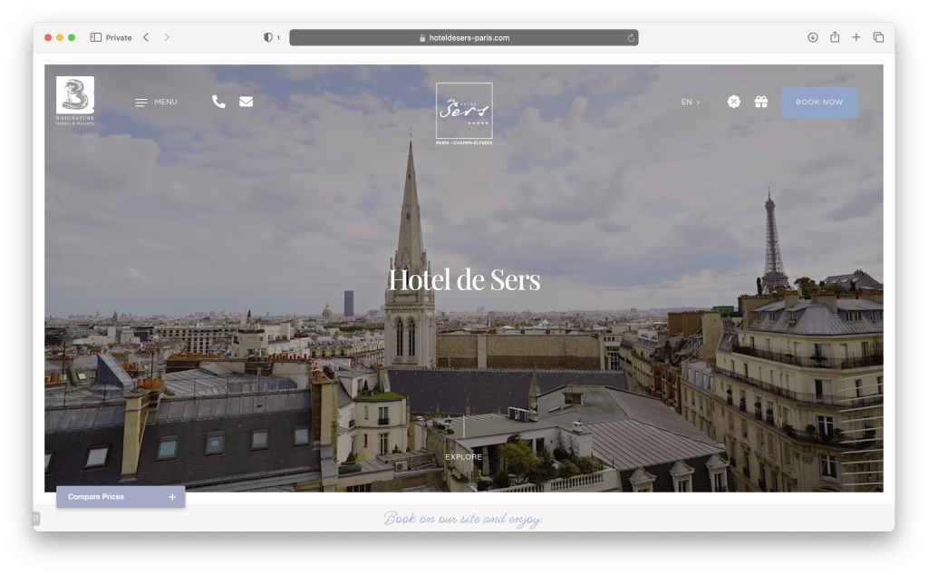The width and height of the screenshot is (928, 575).
Task: Open the special offers percent badge icon
Action: point(733,102)
